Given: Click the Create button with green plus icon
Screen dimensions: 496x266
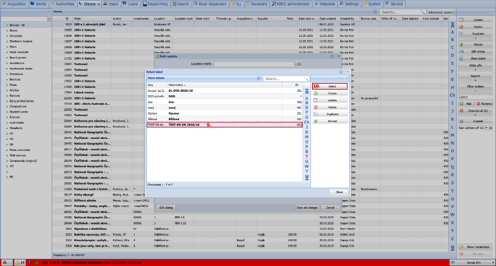Looking at the screenshot, I should (x=330, y=93).
